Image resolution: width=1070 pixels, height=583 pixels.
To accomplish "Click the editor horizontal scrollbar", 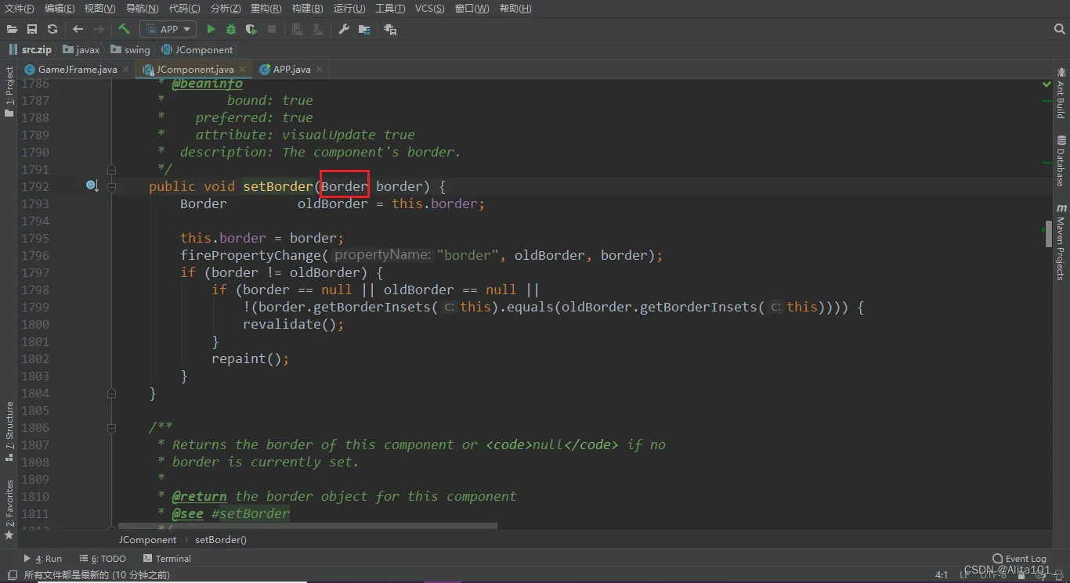I will tap(307, 526).
